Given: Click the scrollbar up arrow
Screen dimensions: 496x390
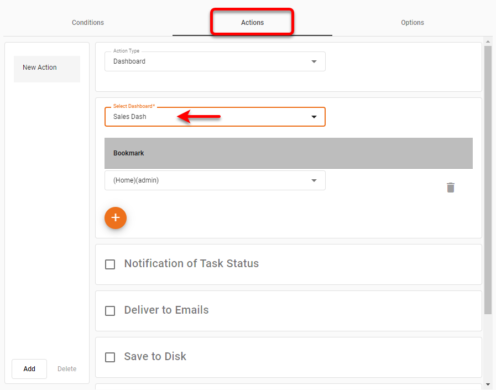Looking at the screenshot, I should tap(488, 41).
